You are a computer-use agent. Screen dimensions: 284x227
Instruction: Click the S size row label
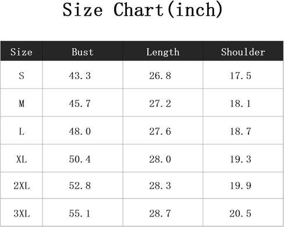[x=22, y=76]
